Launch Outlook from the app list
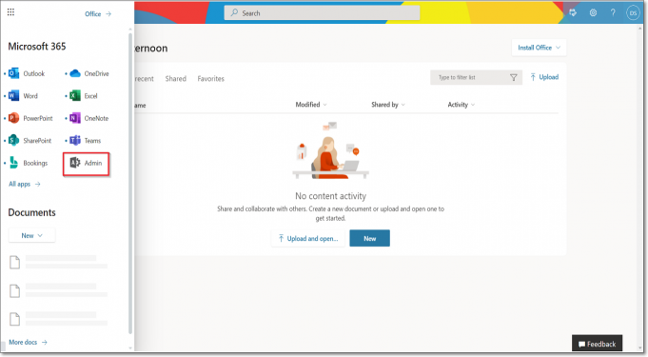Viewport: 648px width, 357px height. [27, 73]
